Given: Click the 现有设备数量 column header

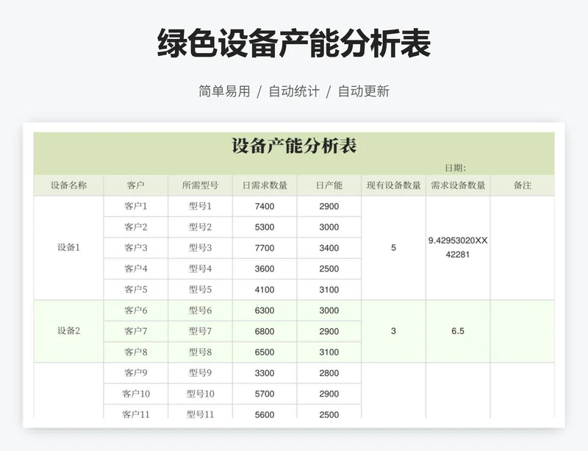Looking at the screenshot, I should tap(394, 185).
